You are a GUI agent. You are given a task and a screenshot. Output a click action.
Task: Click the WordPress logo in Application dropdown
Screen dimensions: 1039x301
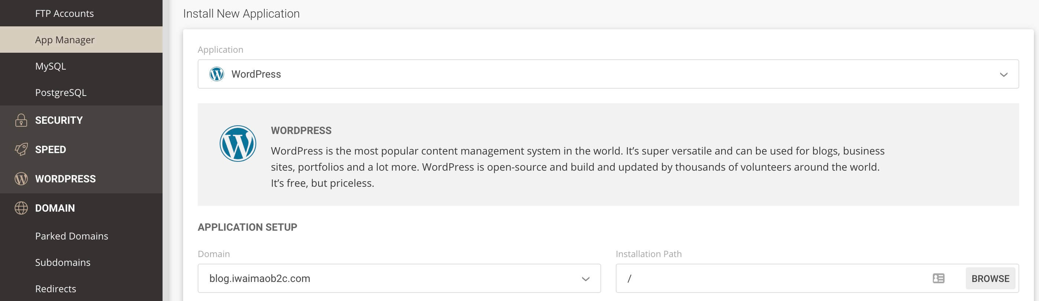tap(217, 74)
